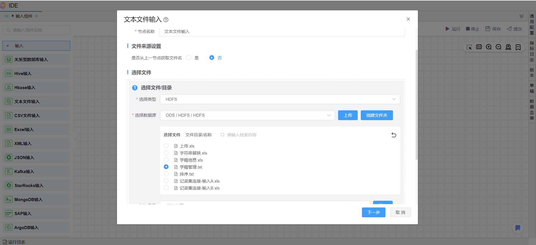The width and height of the screenshot is (536, 245).
Task: Expand the 选择数据源 dropdown
Action: [x=247, y=115]
